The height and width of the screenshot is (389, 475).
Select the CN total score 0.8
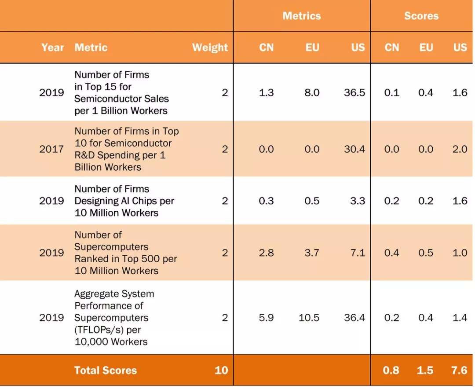[x=391, y=371]
